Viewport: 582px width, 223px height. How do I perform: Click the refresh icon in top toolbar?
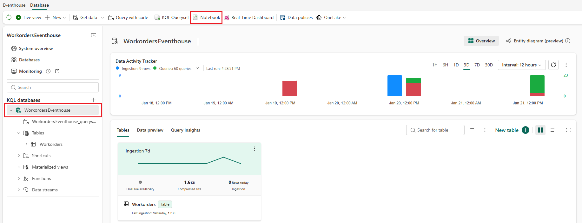(9, 17)
